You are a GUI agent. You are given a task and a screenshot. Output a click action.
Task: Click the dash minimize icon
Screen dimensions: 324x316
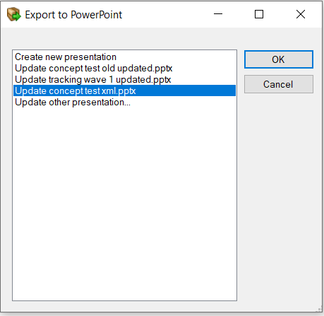coord(218,14)
